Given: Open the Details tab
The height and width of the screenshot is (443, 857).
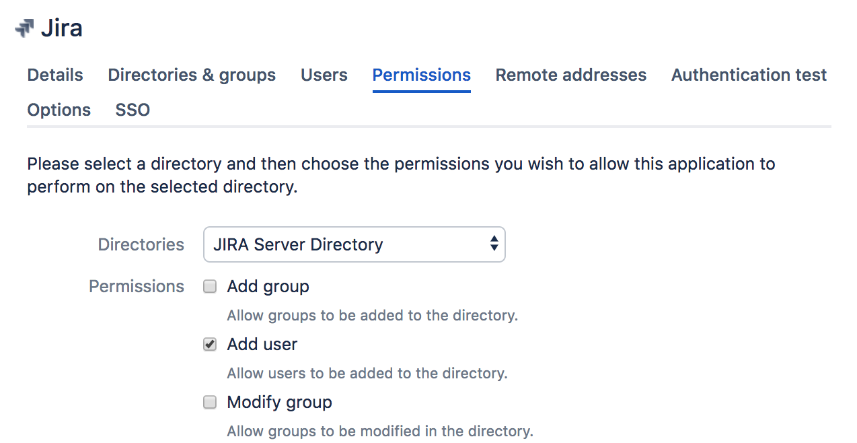Looking at the screenshot, I should 55,75.
